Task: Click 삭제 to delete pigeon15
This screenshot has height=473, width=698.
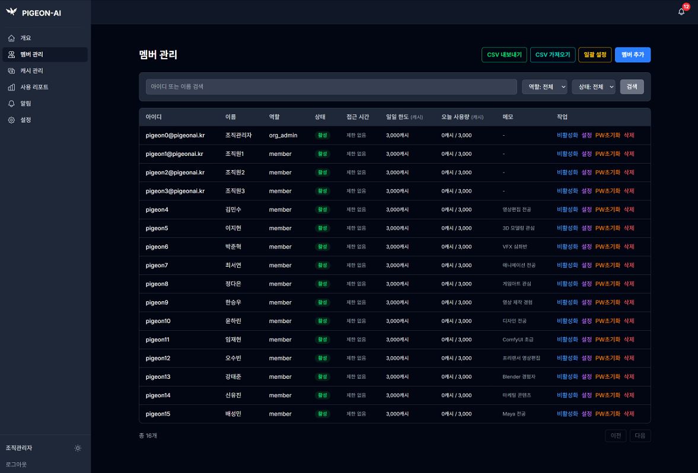Action: [629, 414]
